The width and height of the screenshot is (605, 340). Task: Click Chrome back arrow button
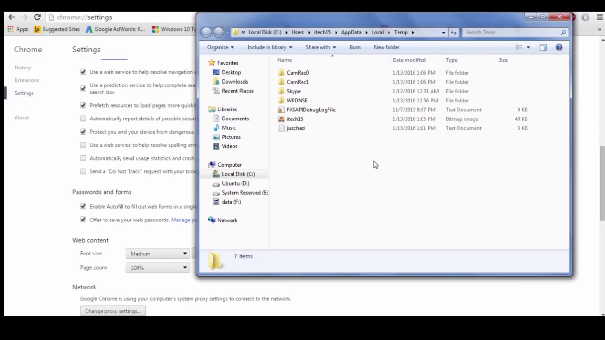coord(11,17)
